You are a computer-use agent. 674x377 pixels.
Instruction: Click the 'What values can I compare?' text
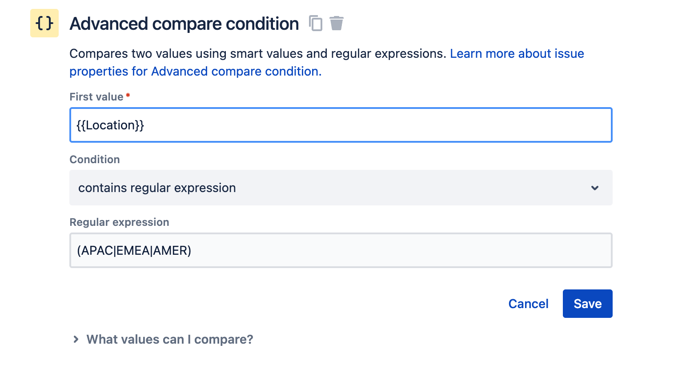(170, 340)
